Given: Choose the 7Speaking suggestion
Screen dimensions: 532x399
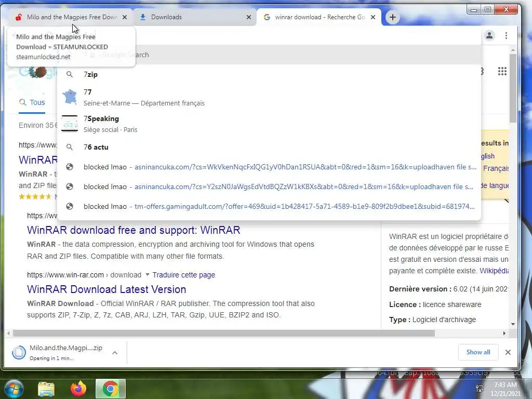Looking at the screenshot, I should pos(269,124).
